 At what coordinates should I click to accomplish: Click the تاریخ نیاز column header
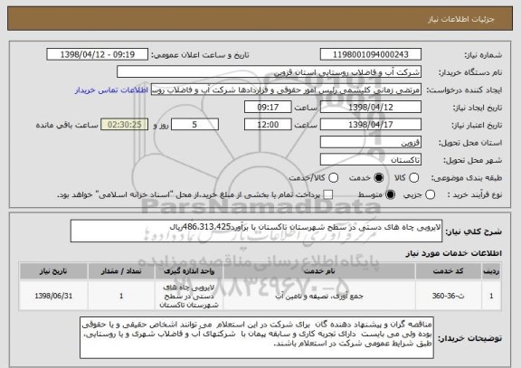pos(53,271)
